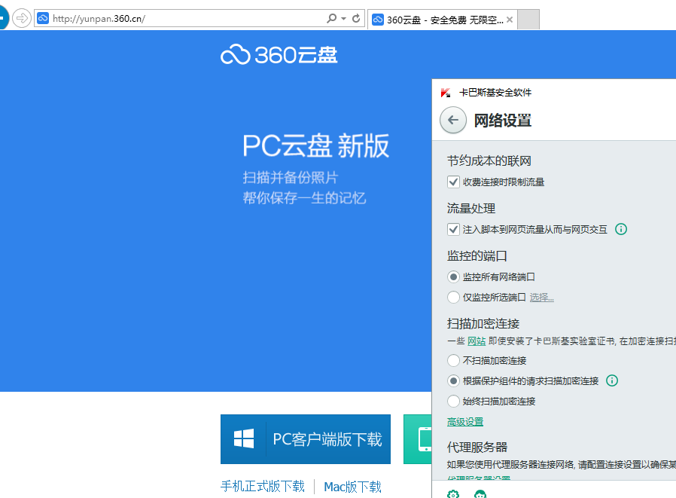Click the Kaspersky logo icon in title

click(446, 93)
